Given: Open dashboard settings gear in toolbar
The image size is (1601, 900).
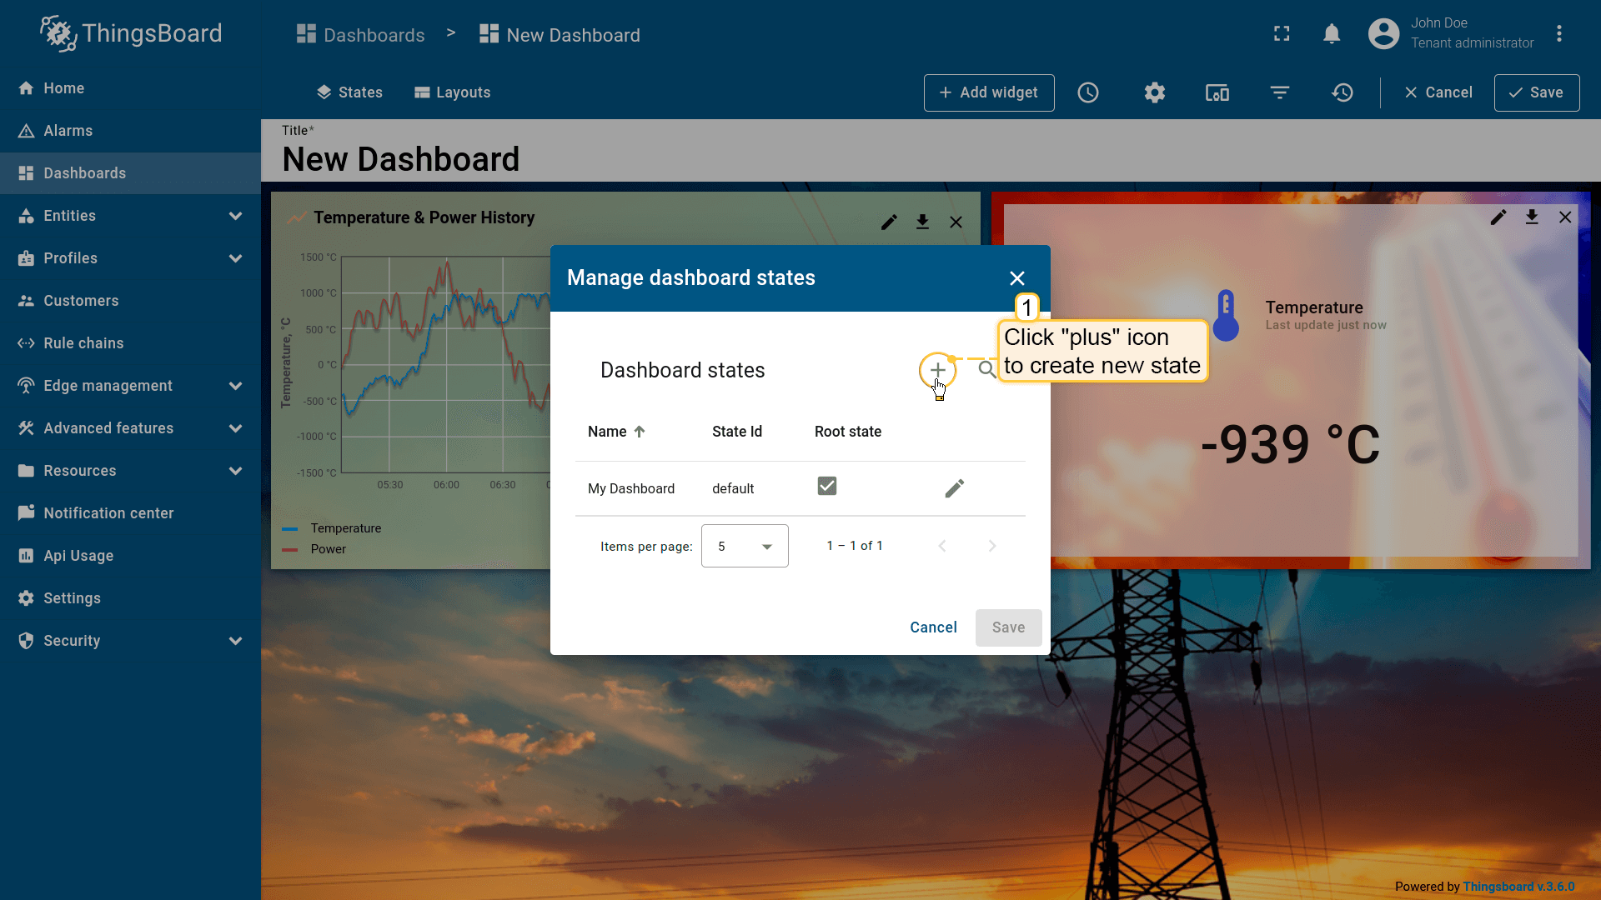Looking at the screenshot, I should tap(1154, 92).
